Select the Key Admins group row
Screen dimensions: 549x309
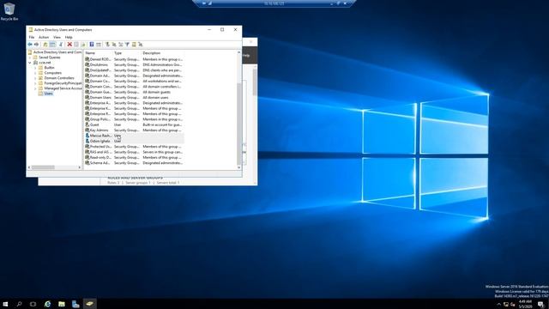[134, 130]
